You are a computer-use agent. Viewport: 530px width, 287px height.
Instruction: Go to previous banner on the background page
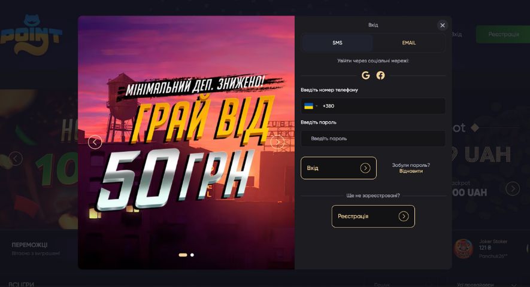click(16, 158)
